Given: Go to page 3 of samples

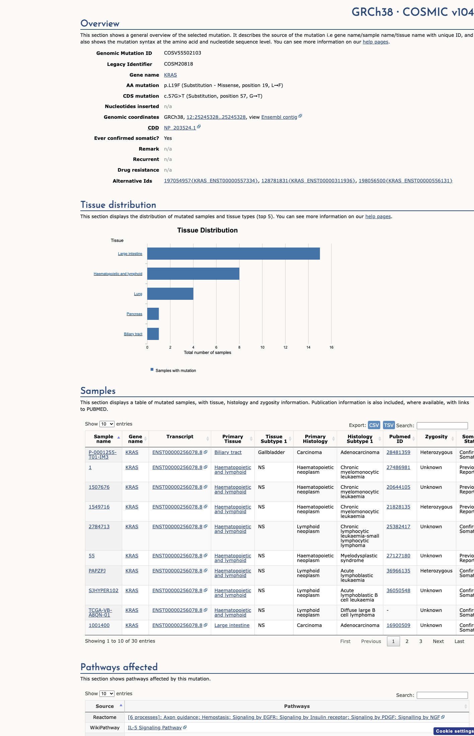Looking at the screenshot, I should [x=421, y=641].
